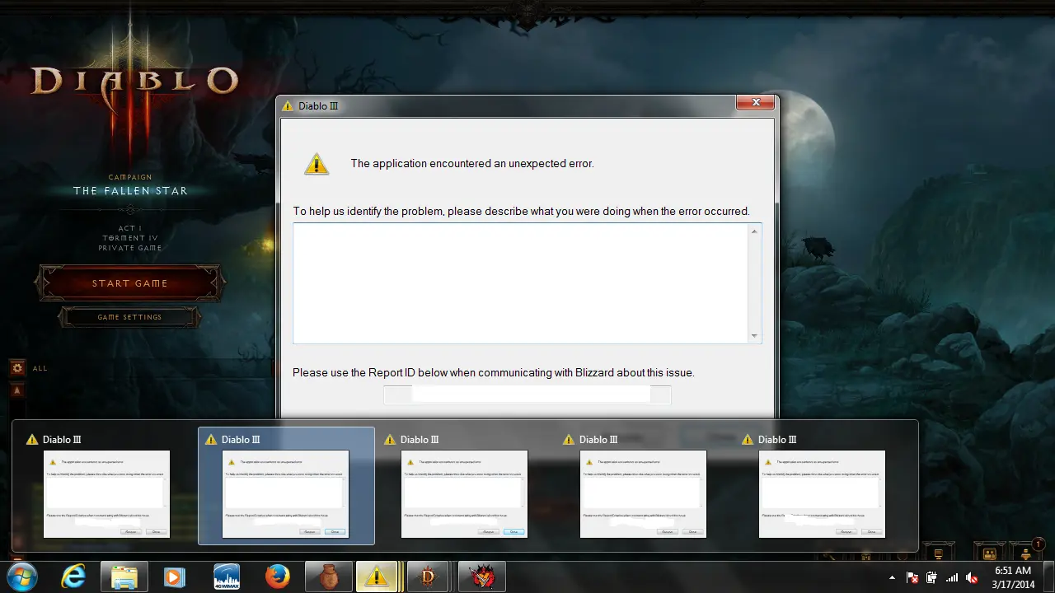The height and width of the screenshot is (593, 1055).
Task: Click the error description text box
Action: tap(519, 282)
